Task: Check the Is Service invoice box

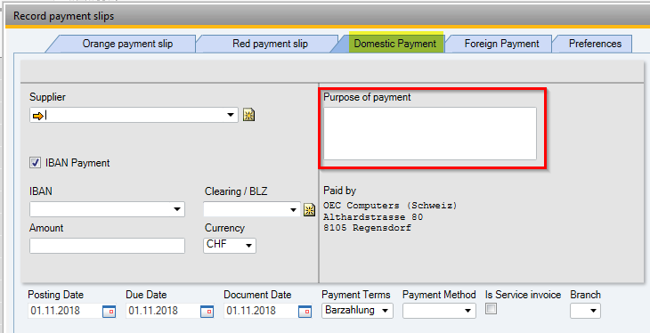Action: [491, 309]
